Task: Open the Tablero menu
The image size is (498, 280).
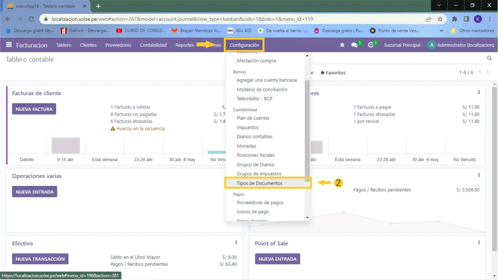Action: pos(64,45)
